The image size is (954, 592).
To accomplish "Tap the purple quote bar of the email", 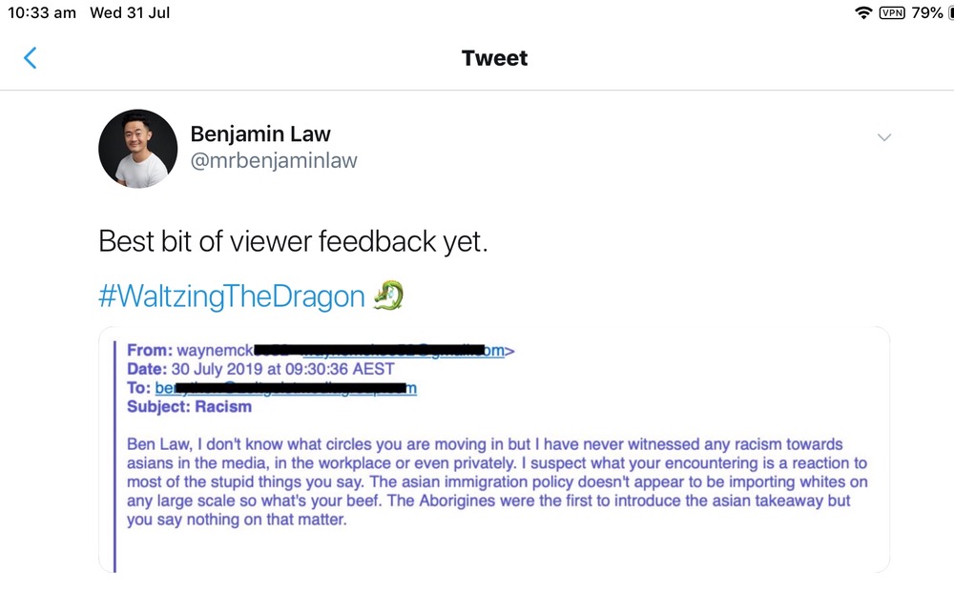I will (115, 456).
